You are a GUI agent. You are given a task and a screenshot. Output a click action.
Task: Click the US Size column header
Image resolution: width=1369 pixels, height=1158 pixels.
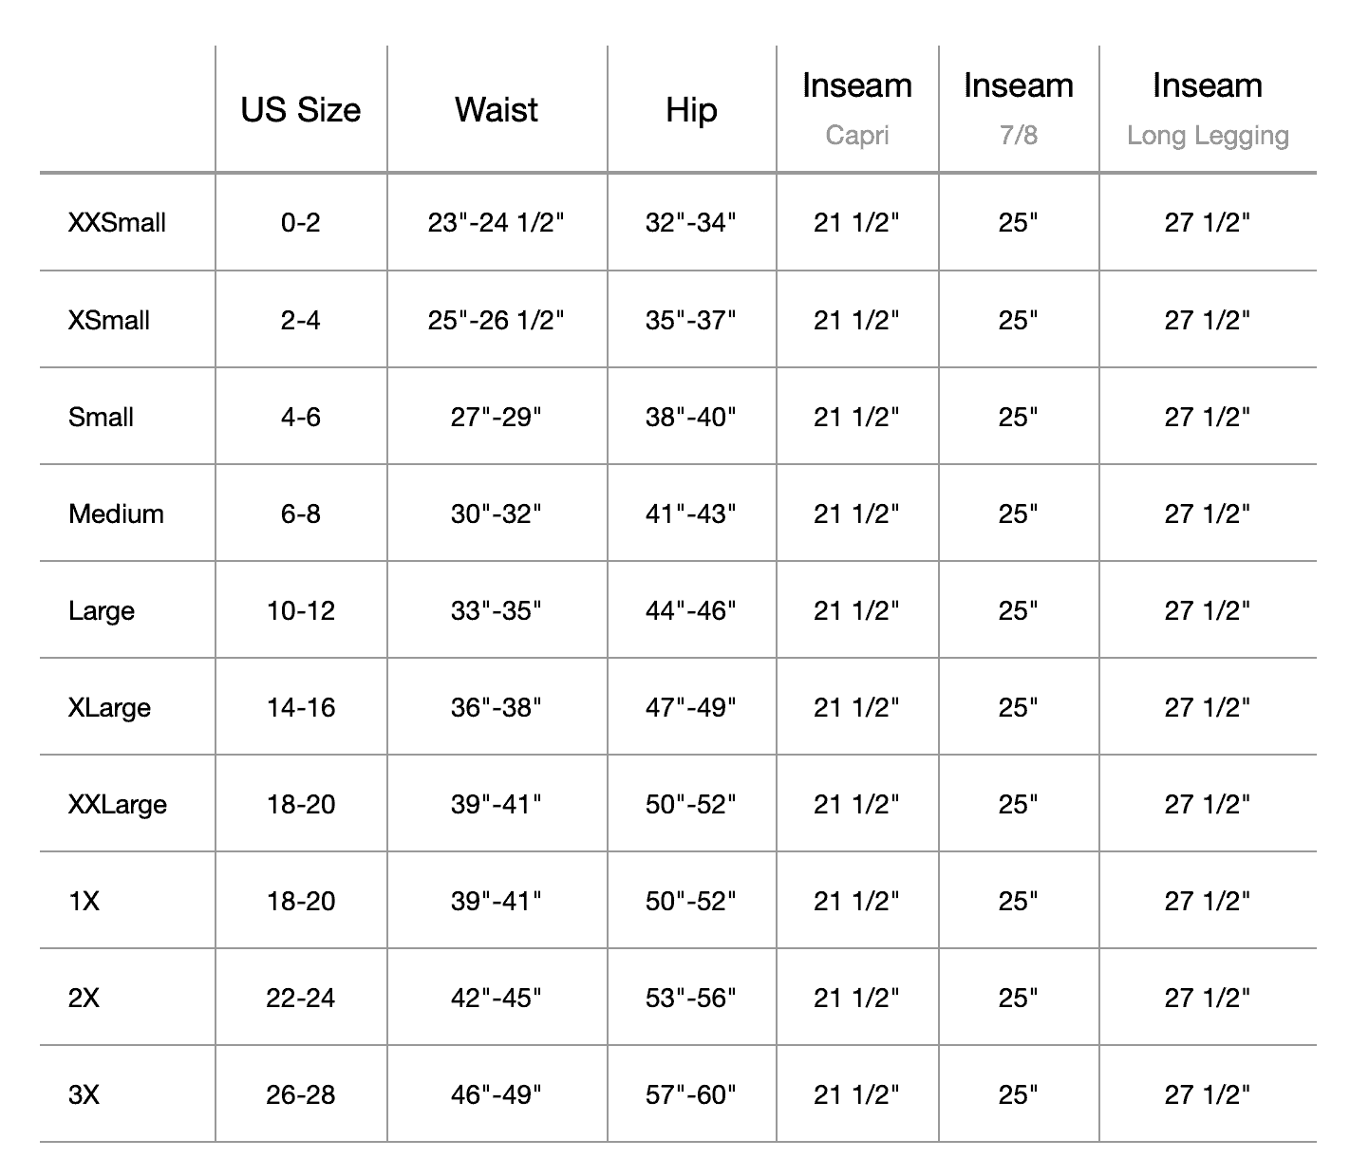pyautogui.click(x=301, y=110)
